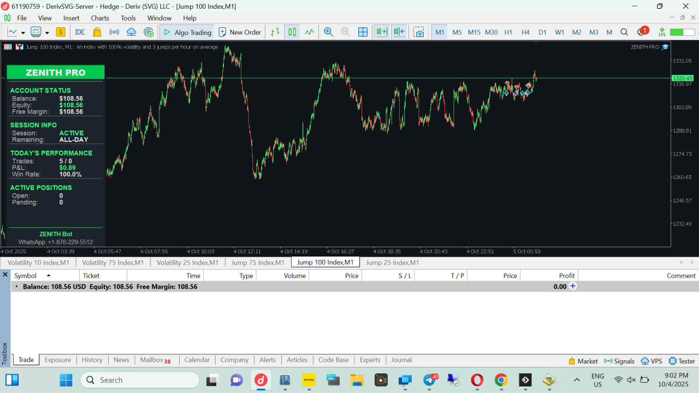Open the tile windows grid icon
699x393 pixels.
tap(363, 32)
